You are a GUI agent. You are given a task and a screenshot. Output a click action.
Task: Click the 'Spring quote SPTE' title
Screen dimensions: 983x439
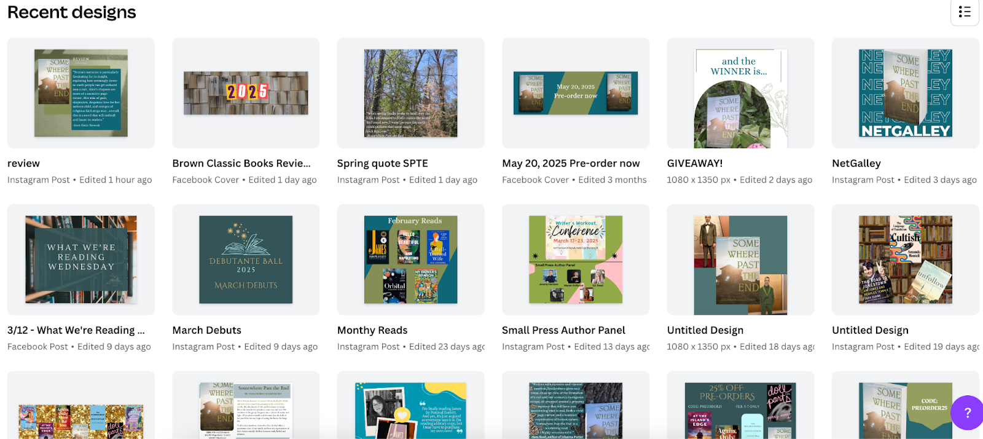[383, 164]
